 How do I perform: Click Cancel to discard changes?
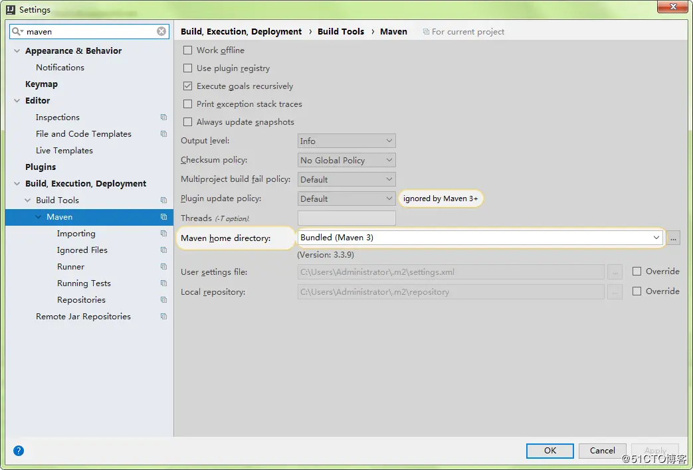pos(603,451)
